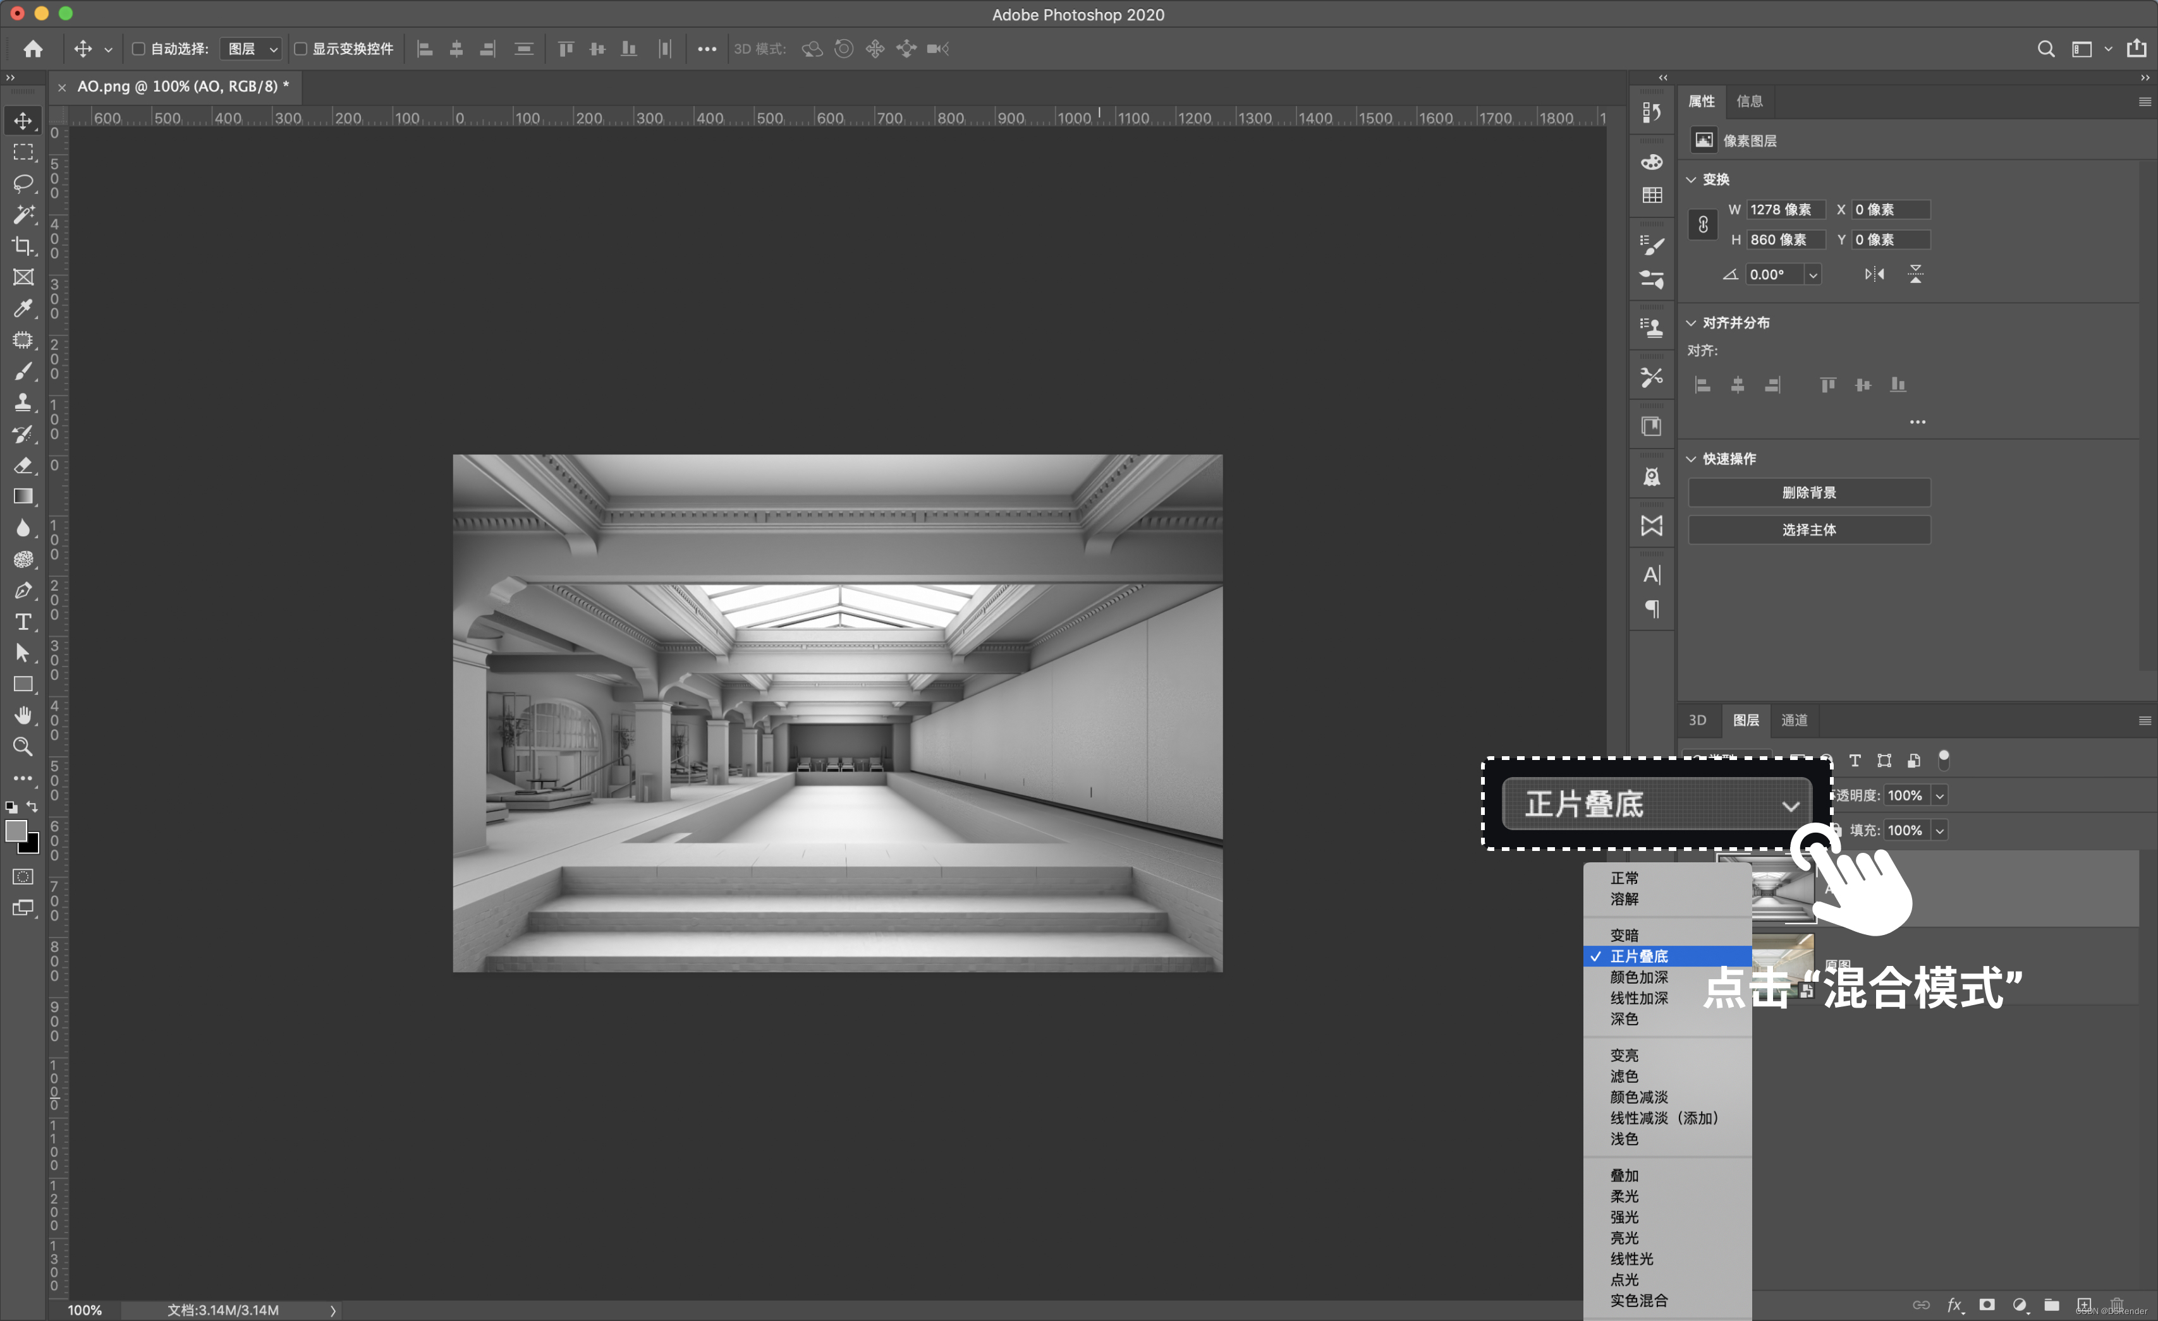Select the Crop tool
2158x1321 pixels.
pyautogui.click(x=23, y=246)
